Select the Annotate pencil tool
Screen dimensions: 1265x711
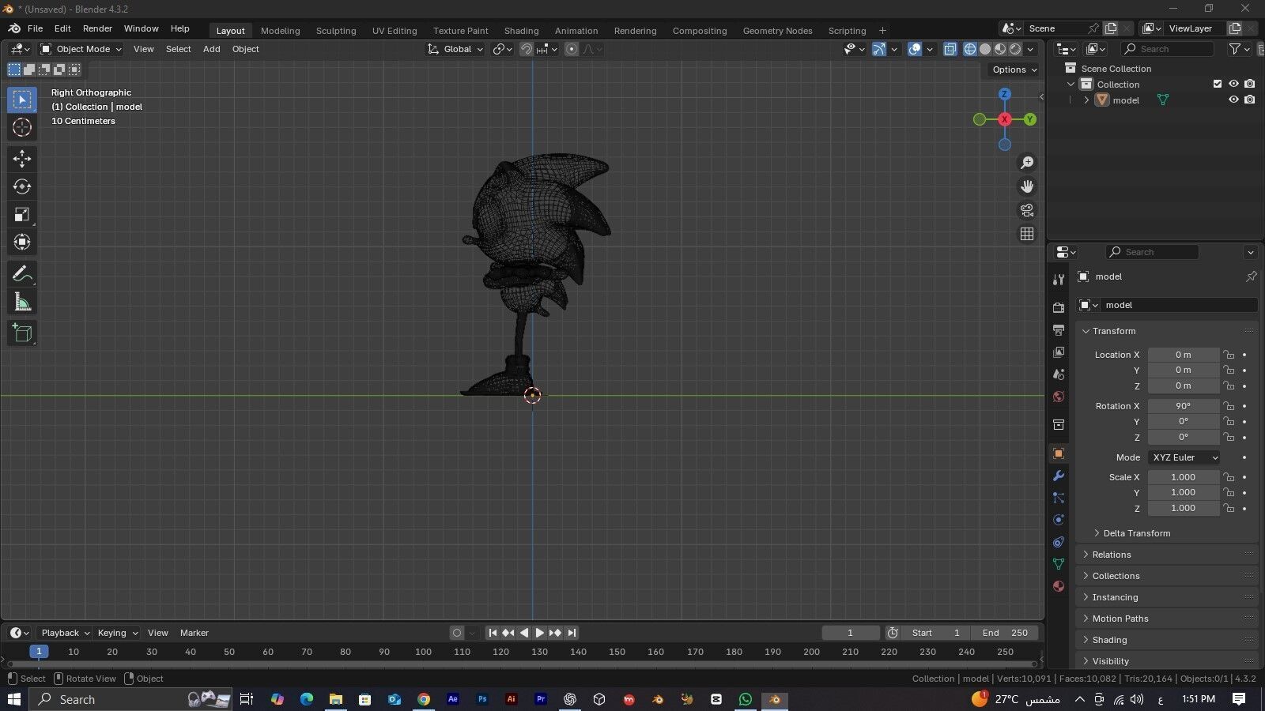click(x=22, y=274)
